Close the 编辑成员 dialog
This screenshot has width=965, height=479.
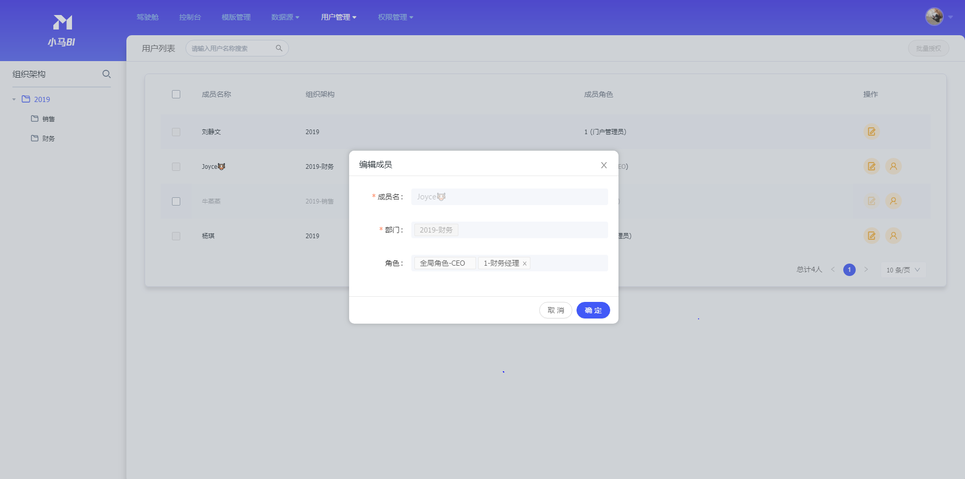click(603, 165)
